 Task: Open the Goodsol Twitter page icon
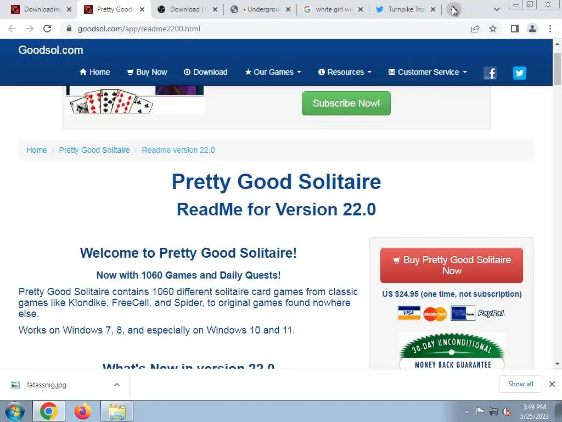coord(519,73)
